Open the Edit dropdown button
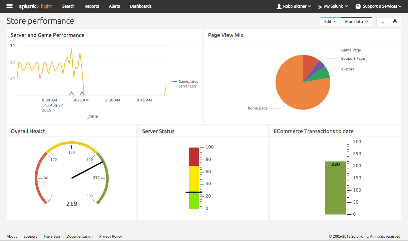The image size is (408, 241). pos(330,21)
